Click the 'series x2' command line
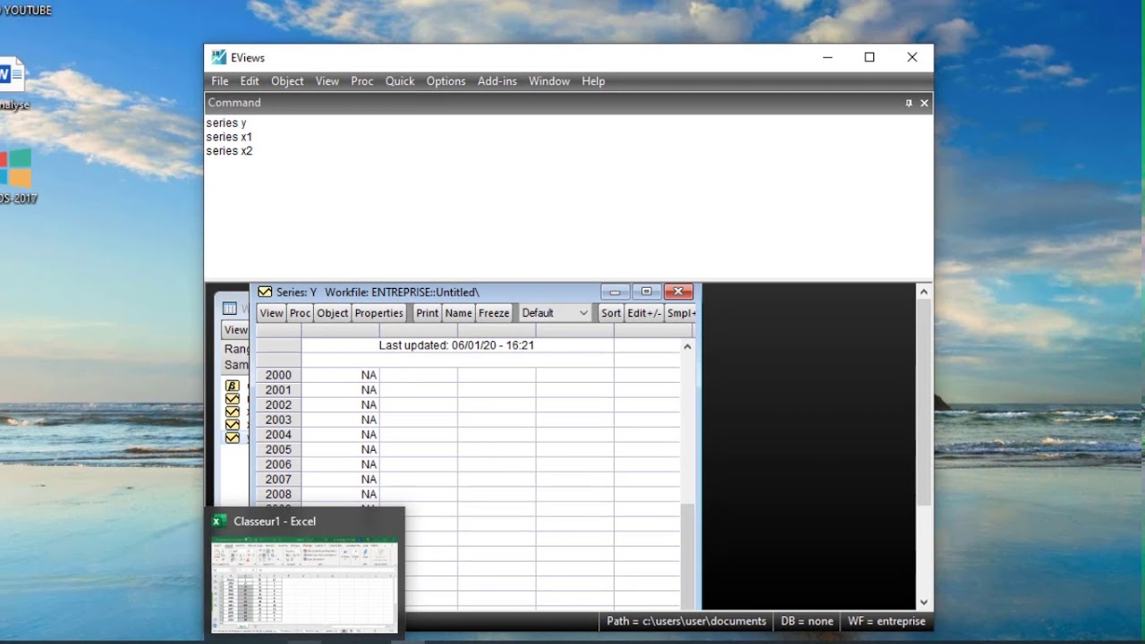 (229, 151)
